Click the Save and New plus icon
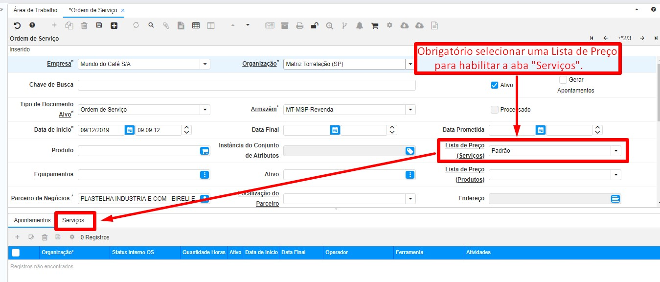660x282 pixels. pyautogui.click(x=114, y=25)
